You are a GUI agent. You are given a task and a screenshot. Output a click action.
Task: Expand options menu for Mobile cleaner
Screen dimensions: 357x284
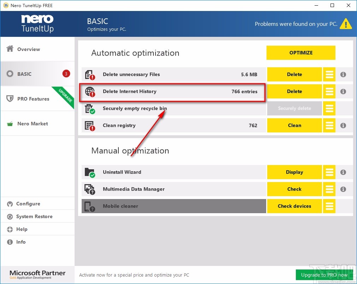coord(329,206)
